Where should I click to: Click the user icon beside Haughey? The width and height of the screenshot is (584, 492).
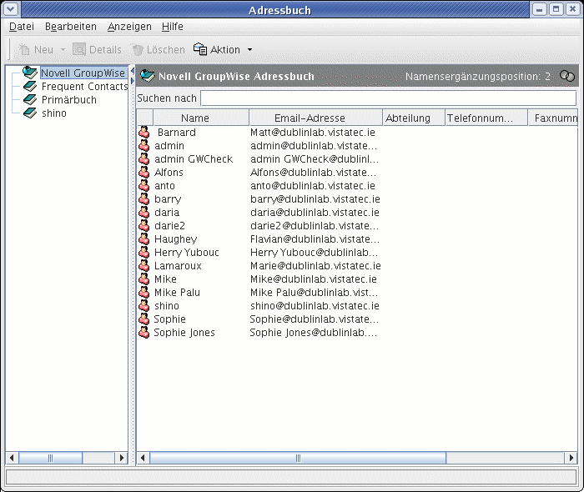pos(144,239)
